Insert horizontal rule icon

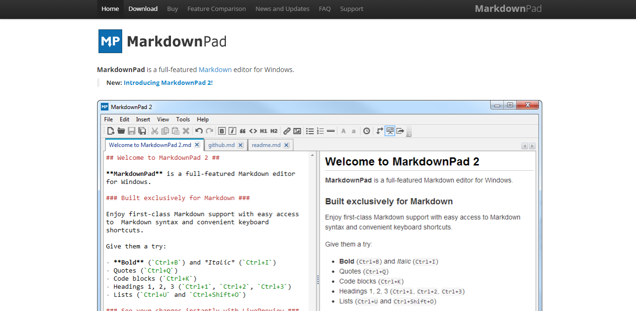[x=331, y=131]
